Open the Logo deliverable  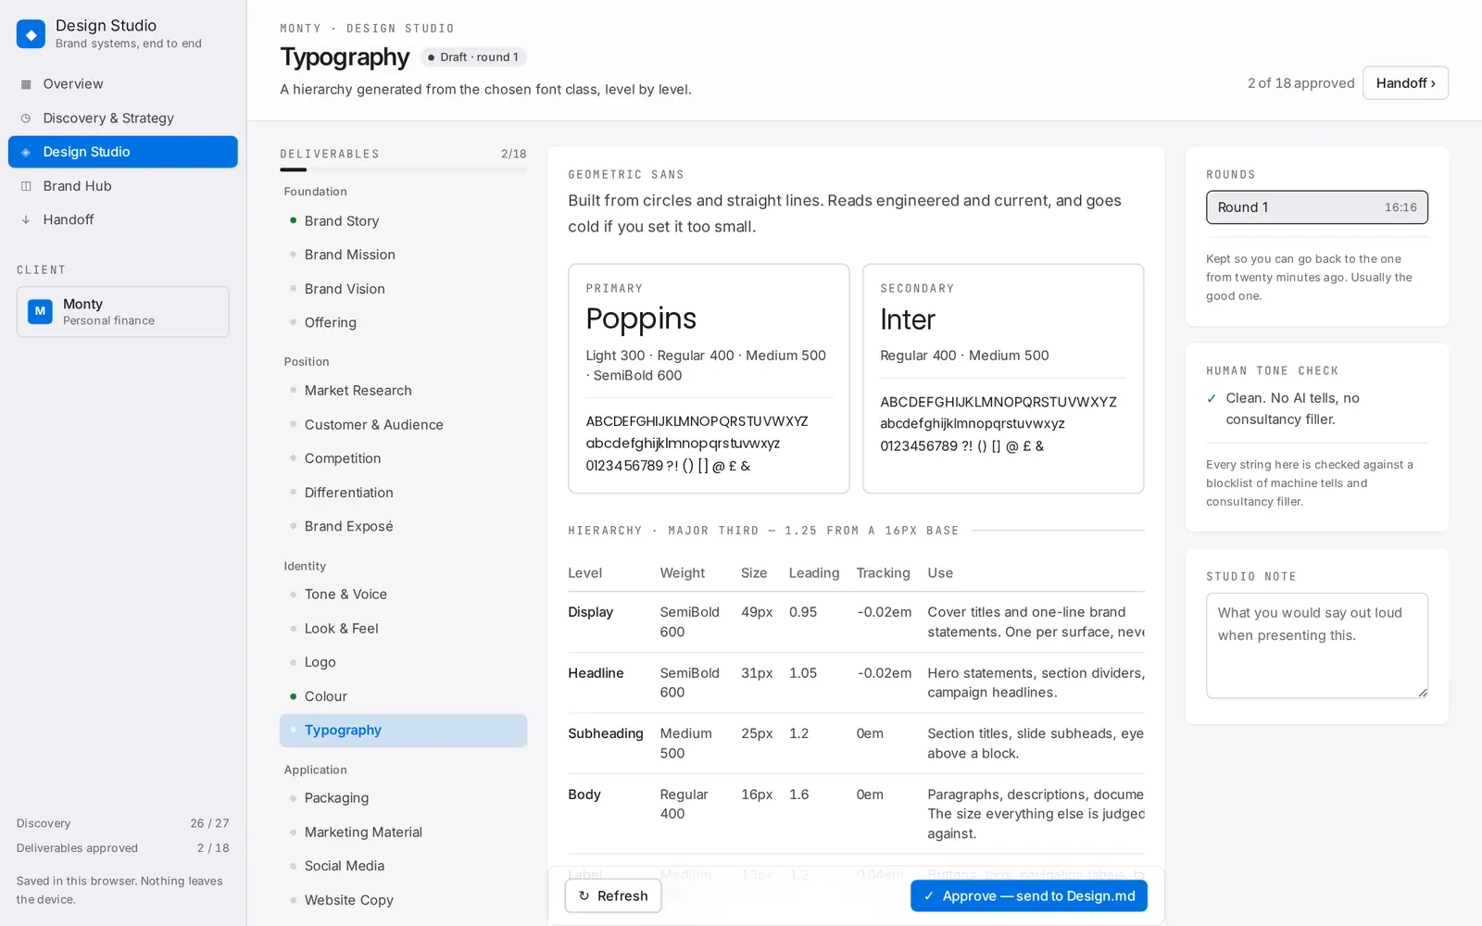pyautogui.click(x=404, y=662)
